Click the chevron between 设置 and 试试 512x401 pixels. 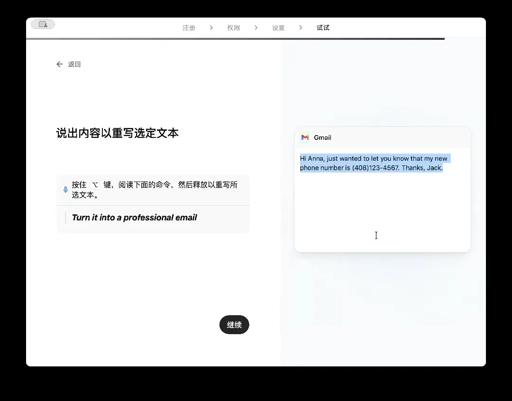pos(301,27)
